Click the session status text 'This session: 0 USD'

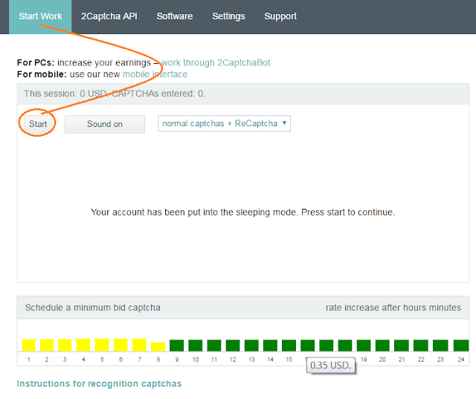tap(65, 94)
